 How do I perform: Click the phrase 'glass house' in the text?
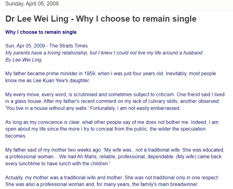(28, 101)
